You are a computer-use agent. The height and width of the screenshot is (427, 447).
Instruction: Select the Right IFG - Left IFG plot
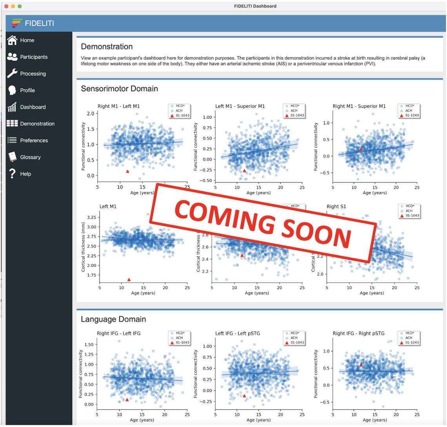141,373
